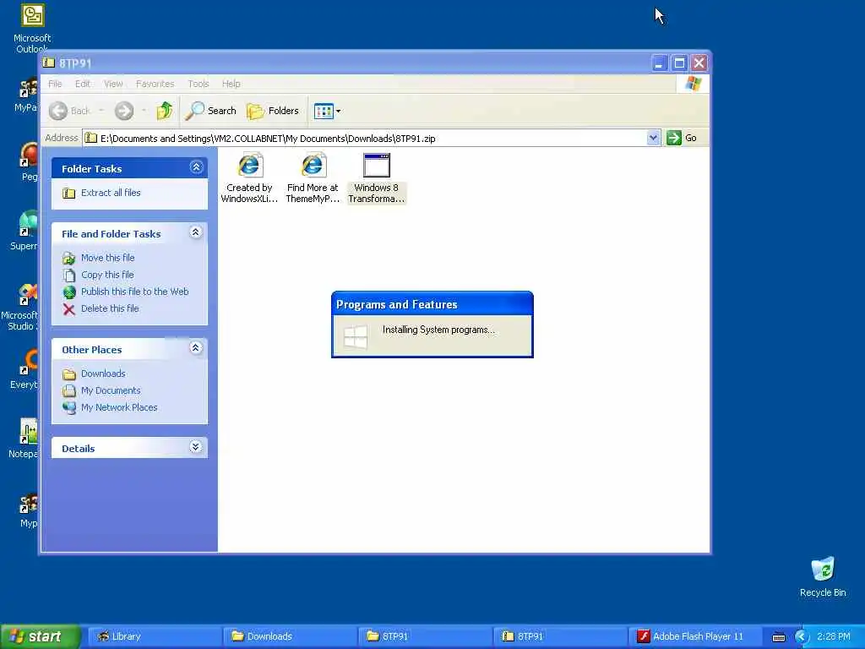This screenshot has width=865, height=649.
Task: Expand the Address bar dropdown
Action: (x=653, y=138)
